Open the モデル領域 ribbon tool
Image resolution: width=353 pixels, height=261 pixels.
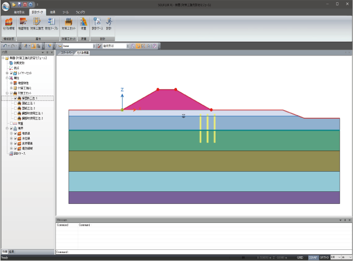9,24
